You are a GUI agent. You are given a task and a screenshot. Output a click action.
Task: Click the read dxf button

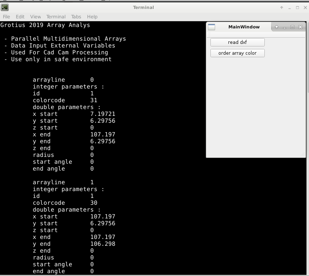coord(237,42)
